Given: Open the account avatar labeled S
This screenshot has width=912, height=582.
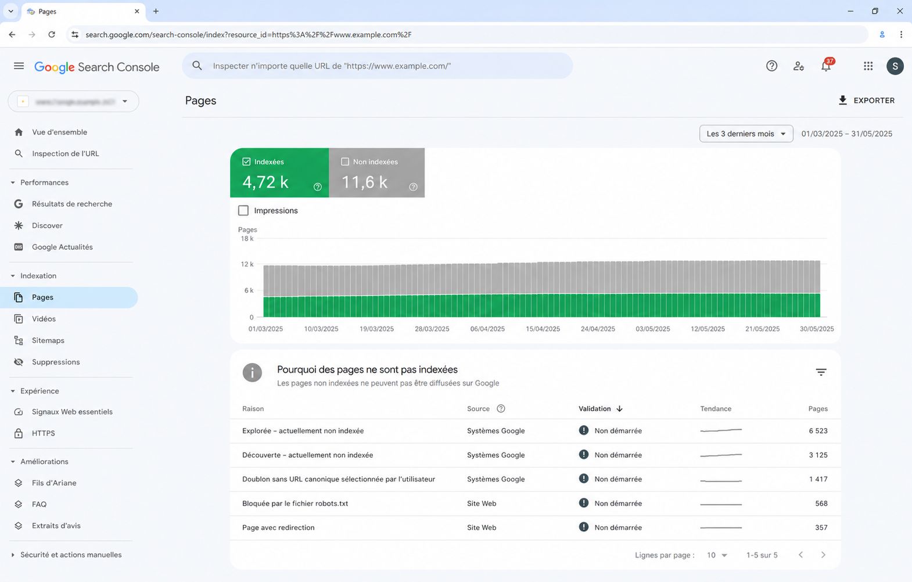Looking at the screenshot, I should click(x=895, y=66).
